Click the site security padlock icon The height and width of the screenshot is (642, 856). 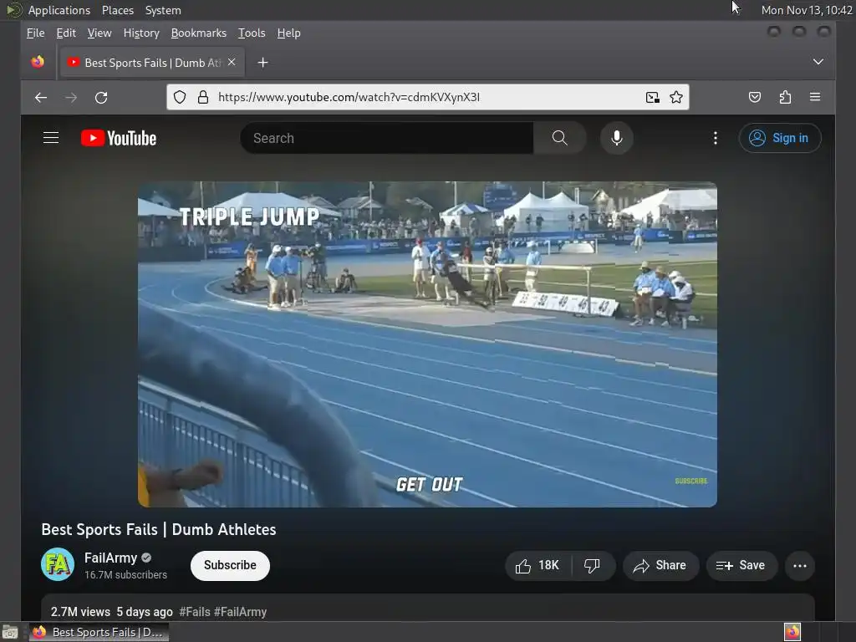[x=203, y=97]
